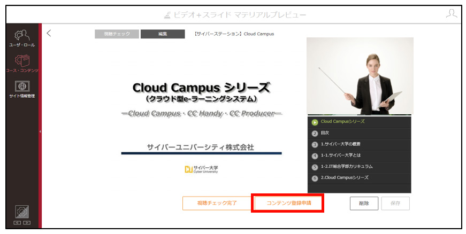This screenshot has height=234, width=466.
Task: Click the left small icon below settings gear
Action: 17,223
